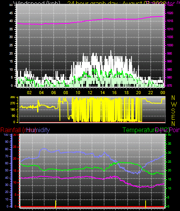Image resolution: width=180 pixels, height=211 pixels.
Task: Select the magenta 1010 pressure axis value
Action: (x=170, y=29)
